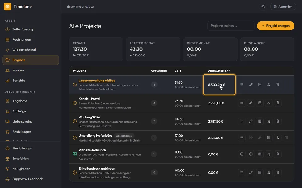
Task: Navigate to Kunden page
Action: pyautogui.click(x=31, y=70)
